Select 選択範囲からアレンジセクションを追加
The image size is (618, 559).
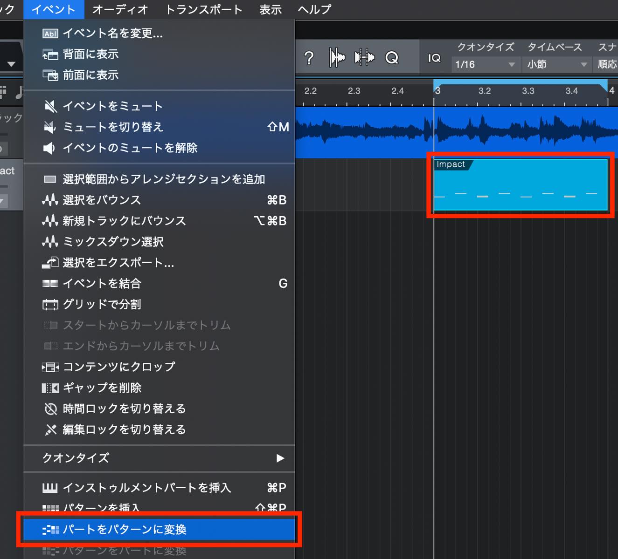[159, 179]
